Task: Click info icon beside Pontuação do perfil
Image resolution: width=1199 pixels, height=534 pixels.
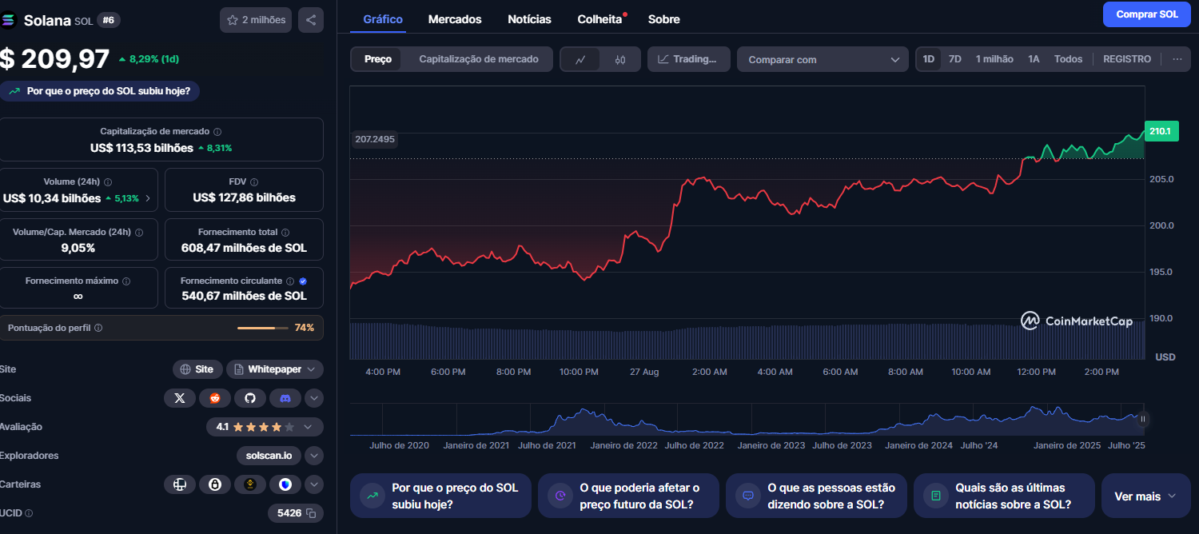Action: (98, 328)
